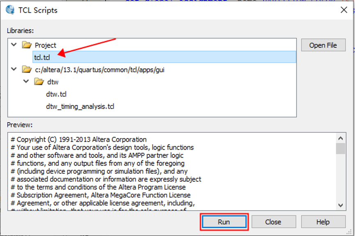
Task: Open Help for TCL Scripts
Action: [323, 222]
